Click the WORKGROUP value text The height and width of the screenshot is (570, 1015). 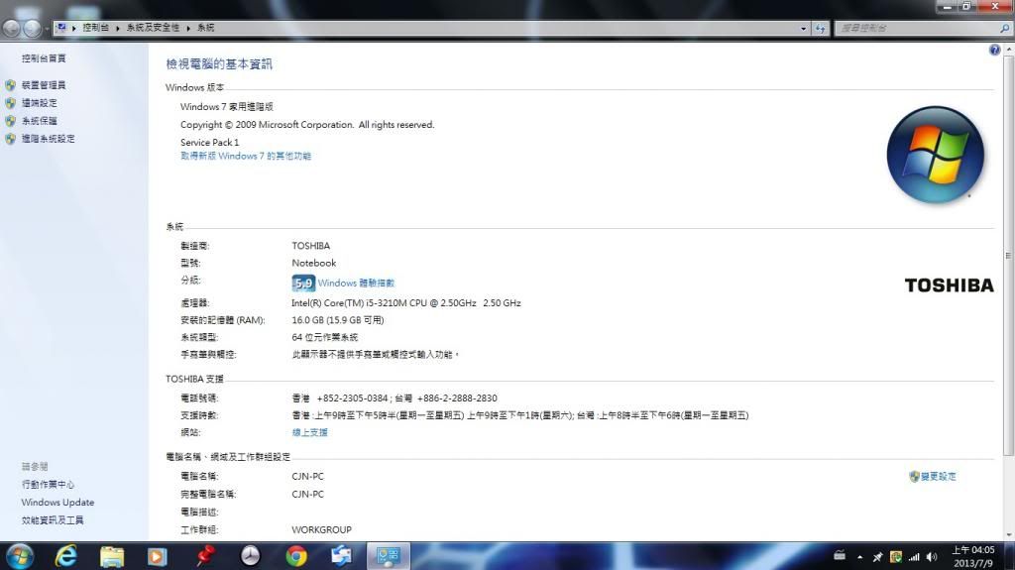coord(321,529)
